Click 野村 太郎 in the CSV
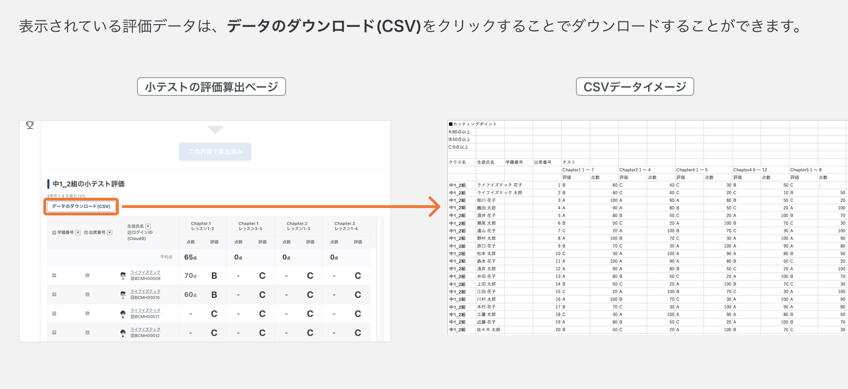 (486, 238)
